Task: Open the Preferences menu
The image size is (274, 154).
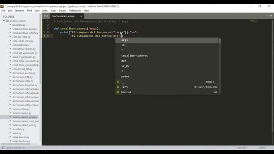Action: click(75, 11)
